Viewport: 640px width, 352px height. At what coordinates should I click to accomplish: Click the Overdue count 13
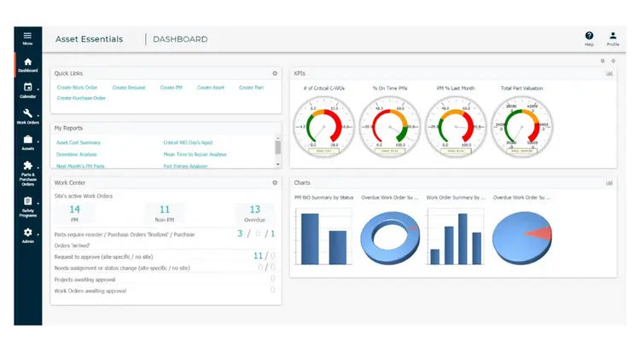coord(254,210)
